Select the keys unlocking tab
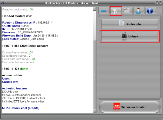The width and height of the screenshot is (163, 120). point(116,11)
